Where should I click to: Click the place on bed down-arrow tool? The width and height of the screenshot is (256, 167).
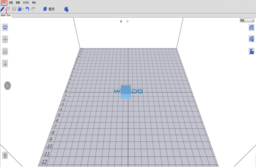pyautogui.click(x=5, y=63)
